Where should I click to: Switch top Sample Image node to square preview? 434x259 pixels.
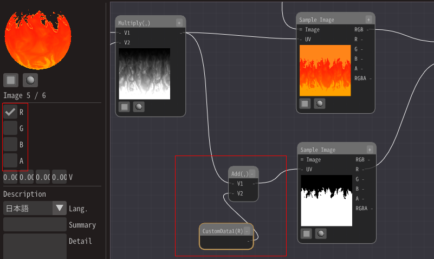(305, 103)
